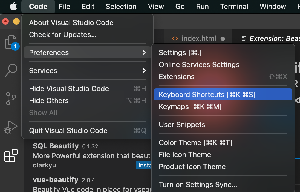Choose File Icon Theme

pyautogui.click(x=223, y=155)
